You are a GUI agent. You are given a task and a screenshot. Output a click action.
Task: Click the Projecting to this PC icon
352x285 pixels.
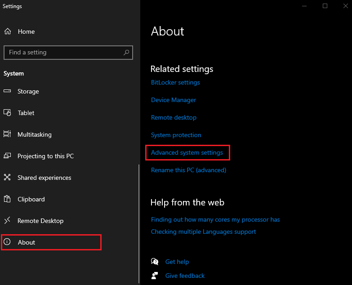(x=7, y=156)
